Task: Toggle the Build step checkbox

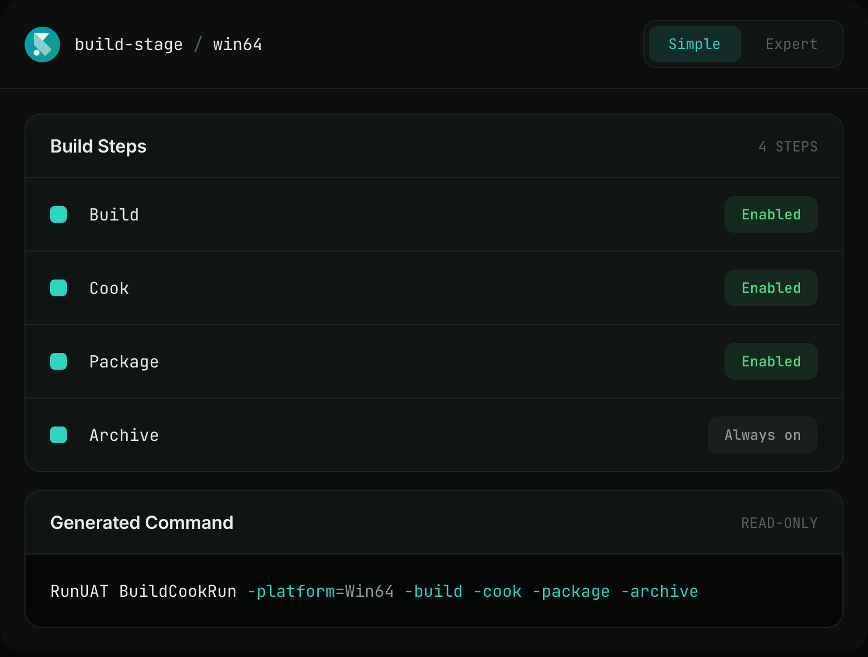Action: coord(58,214)
